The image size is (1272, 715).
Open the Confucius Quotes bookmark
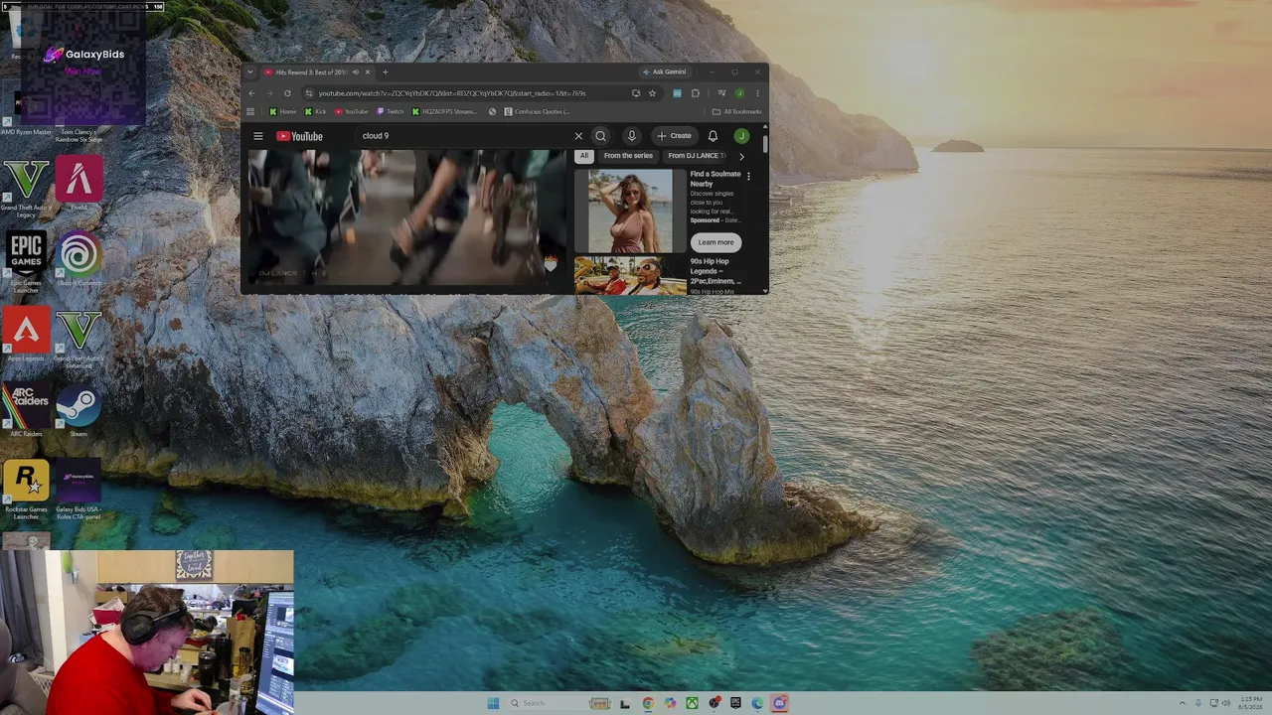pos(537,111)
